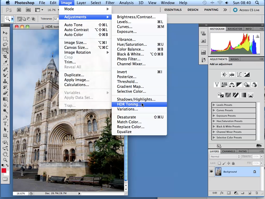This screenshot has height=199, width=265.
Task: Show more workspaces chevron
Action: tap(225, 10)
